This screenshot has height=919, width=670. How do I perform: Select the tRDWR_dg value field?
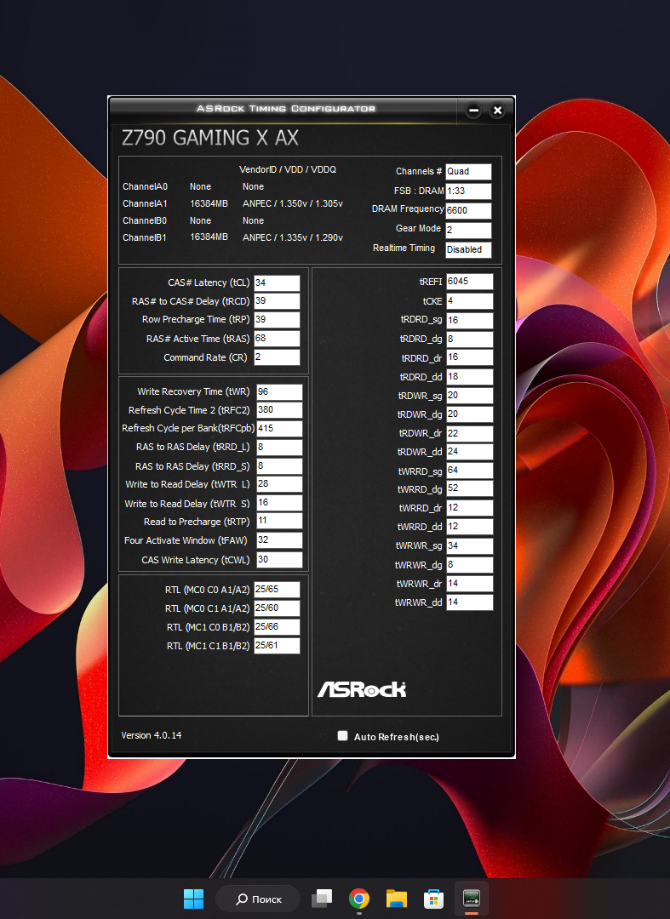[470, 414]
